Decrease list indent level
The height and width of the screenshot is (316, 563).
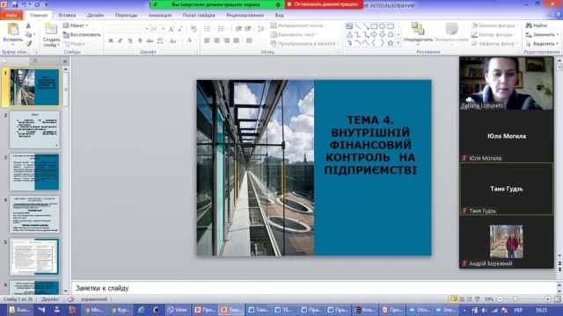coord(238,29)
